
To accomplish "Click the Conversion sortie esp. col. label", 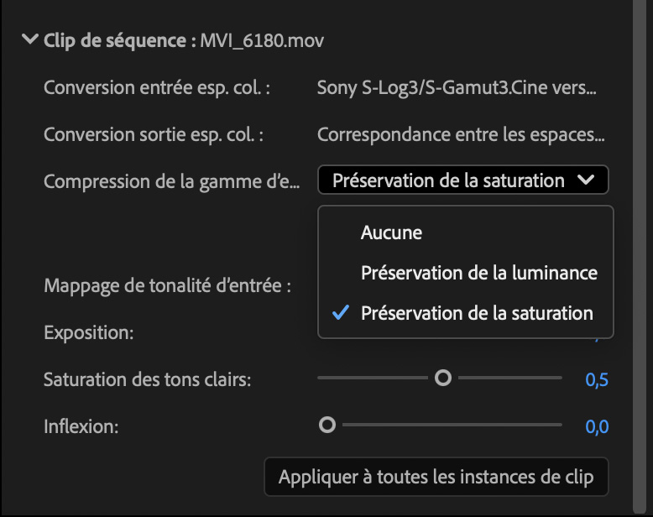I will 154,134.
